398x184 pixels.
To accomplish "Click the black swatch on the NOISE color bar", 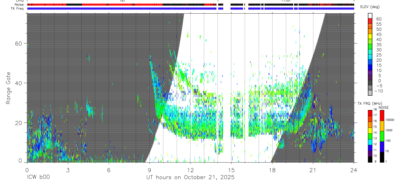I will pos(381,157).
